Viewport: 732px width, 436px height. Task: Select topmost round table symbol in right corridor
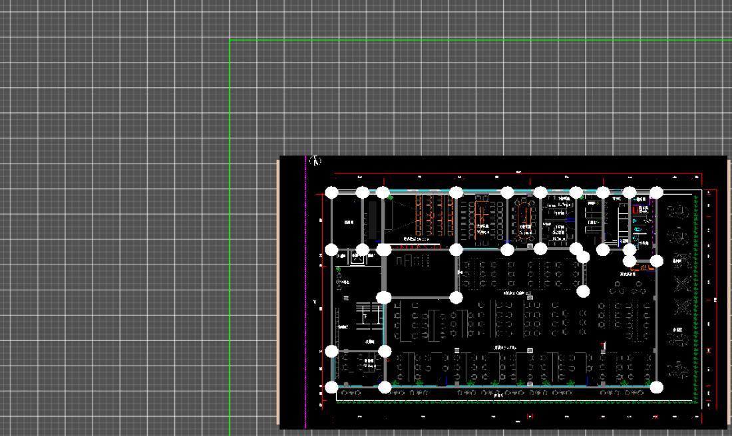(x=678, y=213)
